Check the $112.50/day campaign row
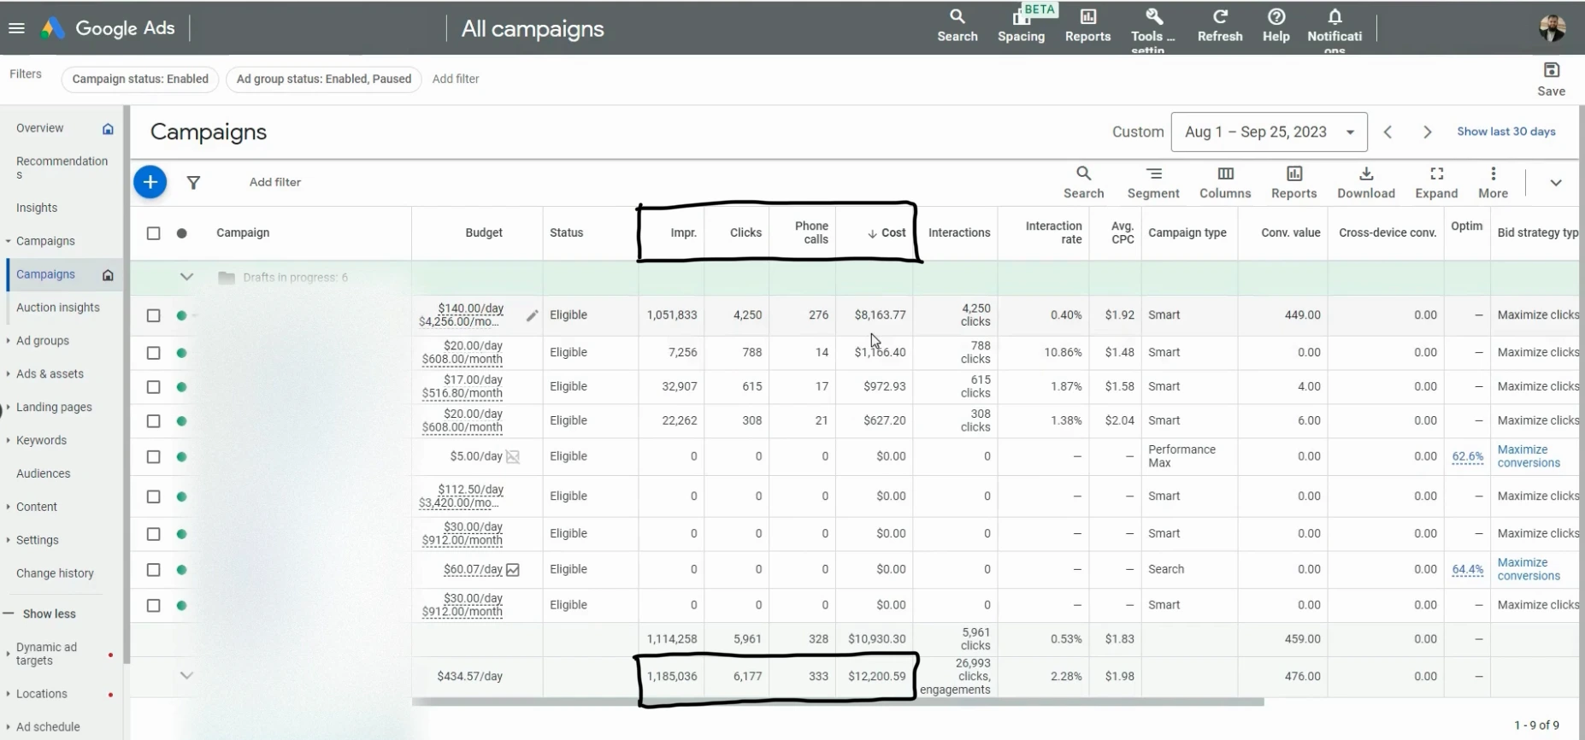The width and height of the screenshot is (1585, 740). 153,496
